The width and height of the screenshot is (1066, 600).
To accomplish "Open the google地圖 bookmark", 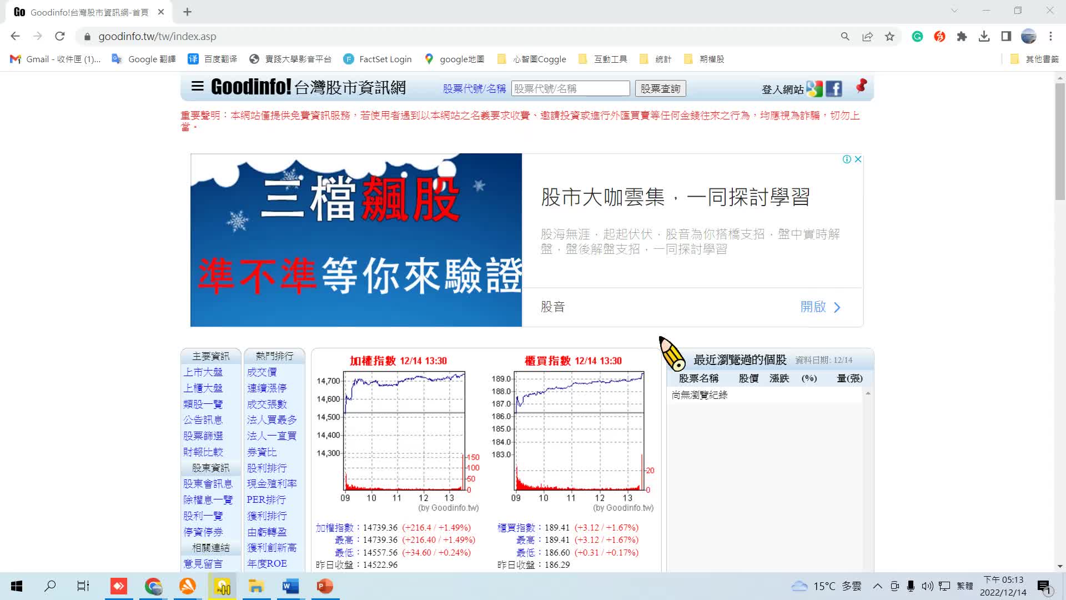I will 454,59.
